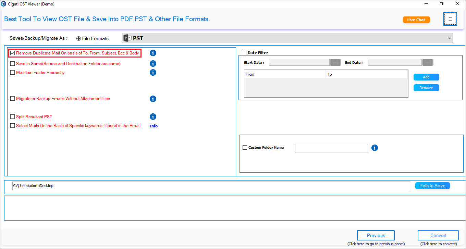This screenshot has width=466, height=249.
Task: Click info icon beside Split Resultant PST
Action: (153, 116)
